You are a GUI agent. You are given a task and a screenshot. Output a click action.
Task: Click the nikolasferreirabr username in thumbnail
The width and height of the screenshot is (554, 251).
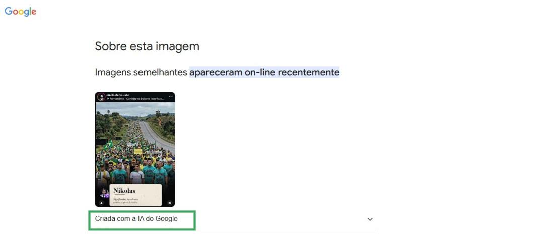coord(117,95)
